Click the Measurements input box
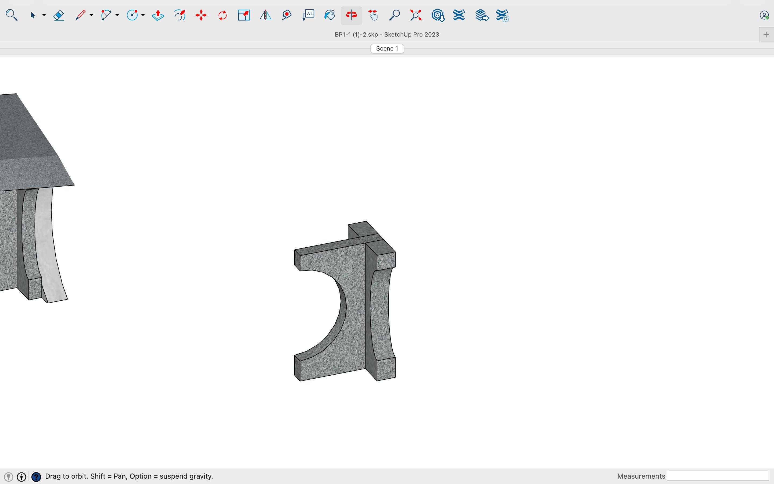Image resolution: width=774 pixels, height=484 pixels. tap(718, 476)
